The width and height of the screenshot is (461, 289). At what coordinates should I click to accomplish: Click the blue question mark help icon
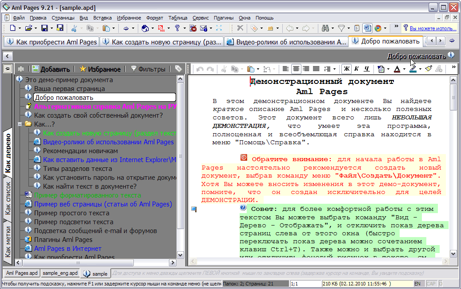click(177, 28)
